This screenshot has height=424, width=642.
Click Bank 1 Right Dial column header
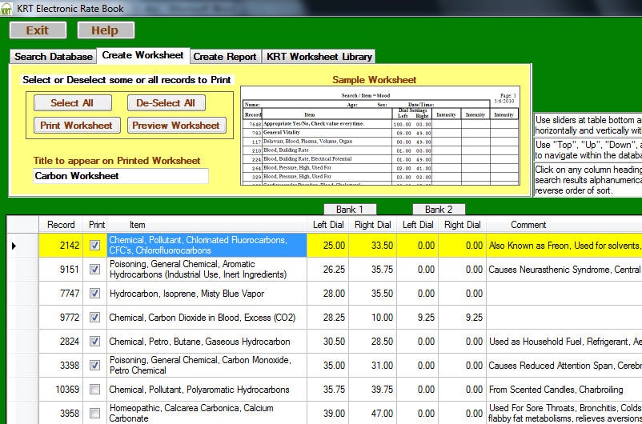(372, 225)
